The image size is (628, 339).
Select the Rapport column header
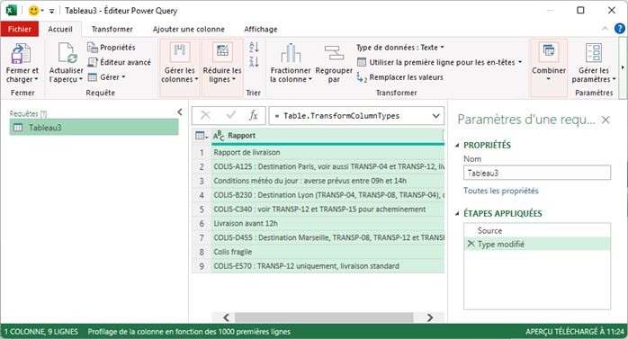pyautogui.click(x=328, y=135)
